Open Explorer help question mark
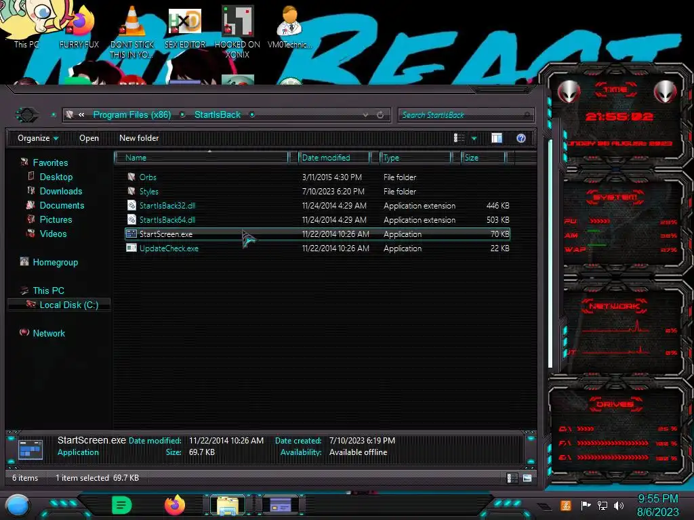The height and width of the screenshot is (520, 694). (521, 138)
